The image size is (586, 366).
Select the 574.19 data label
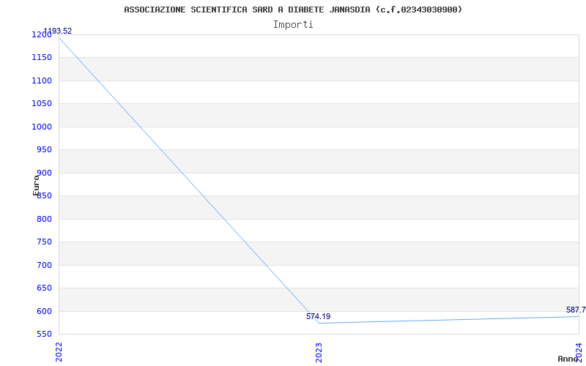[318, 316]
